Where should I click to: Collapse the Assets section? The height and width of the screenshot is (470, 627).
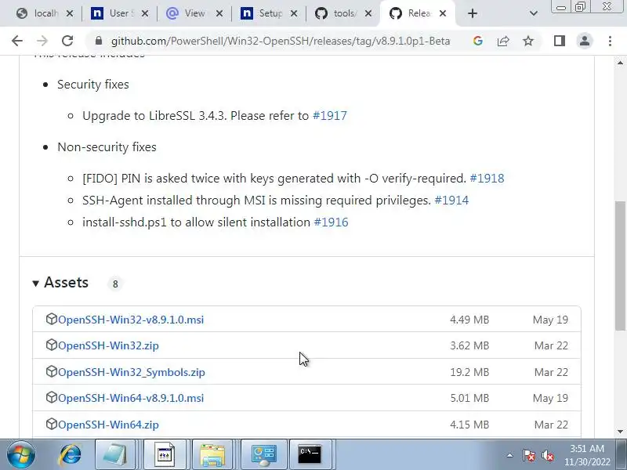point(61,283)
